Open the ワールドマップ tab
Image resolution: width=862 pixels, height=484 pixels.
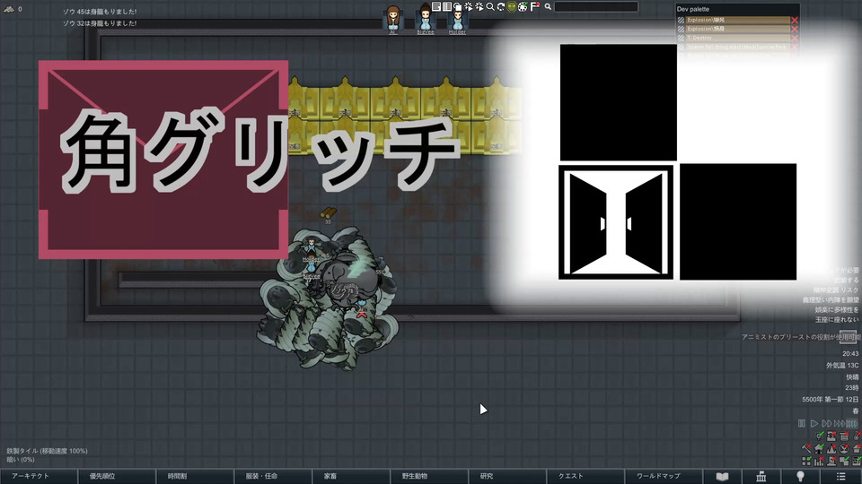[664, 476]
